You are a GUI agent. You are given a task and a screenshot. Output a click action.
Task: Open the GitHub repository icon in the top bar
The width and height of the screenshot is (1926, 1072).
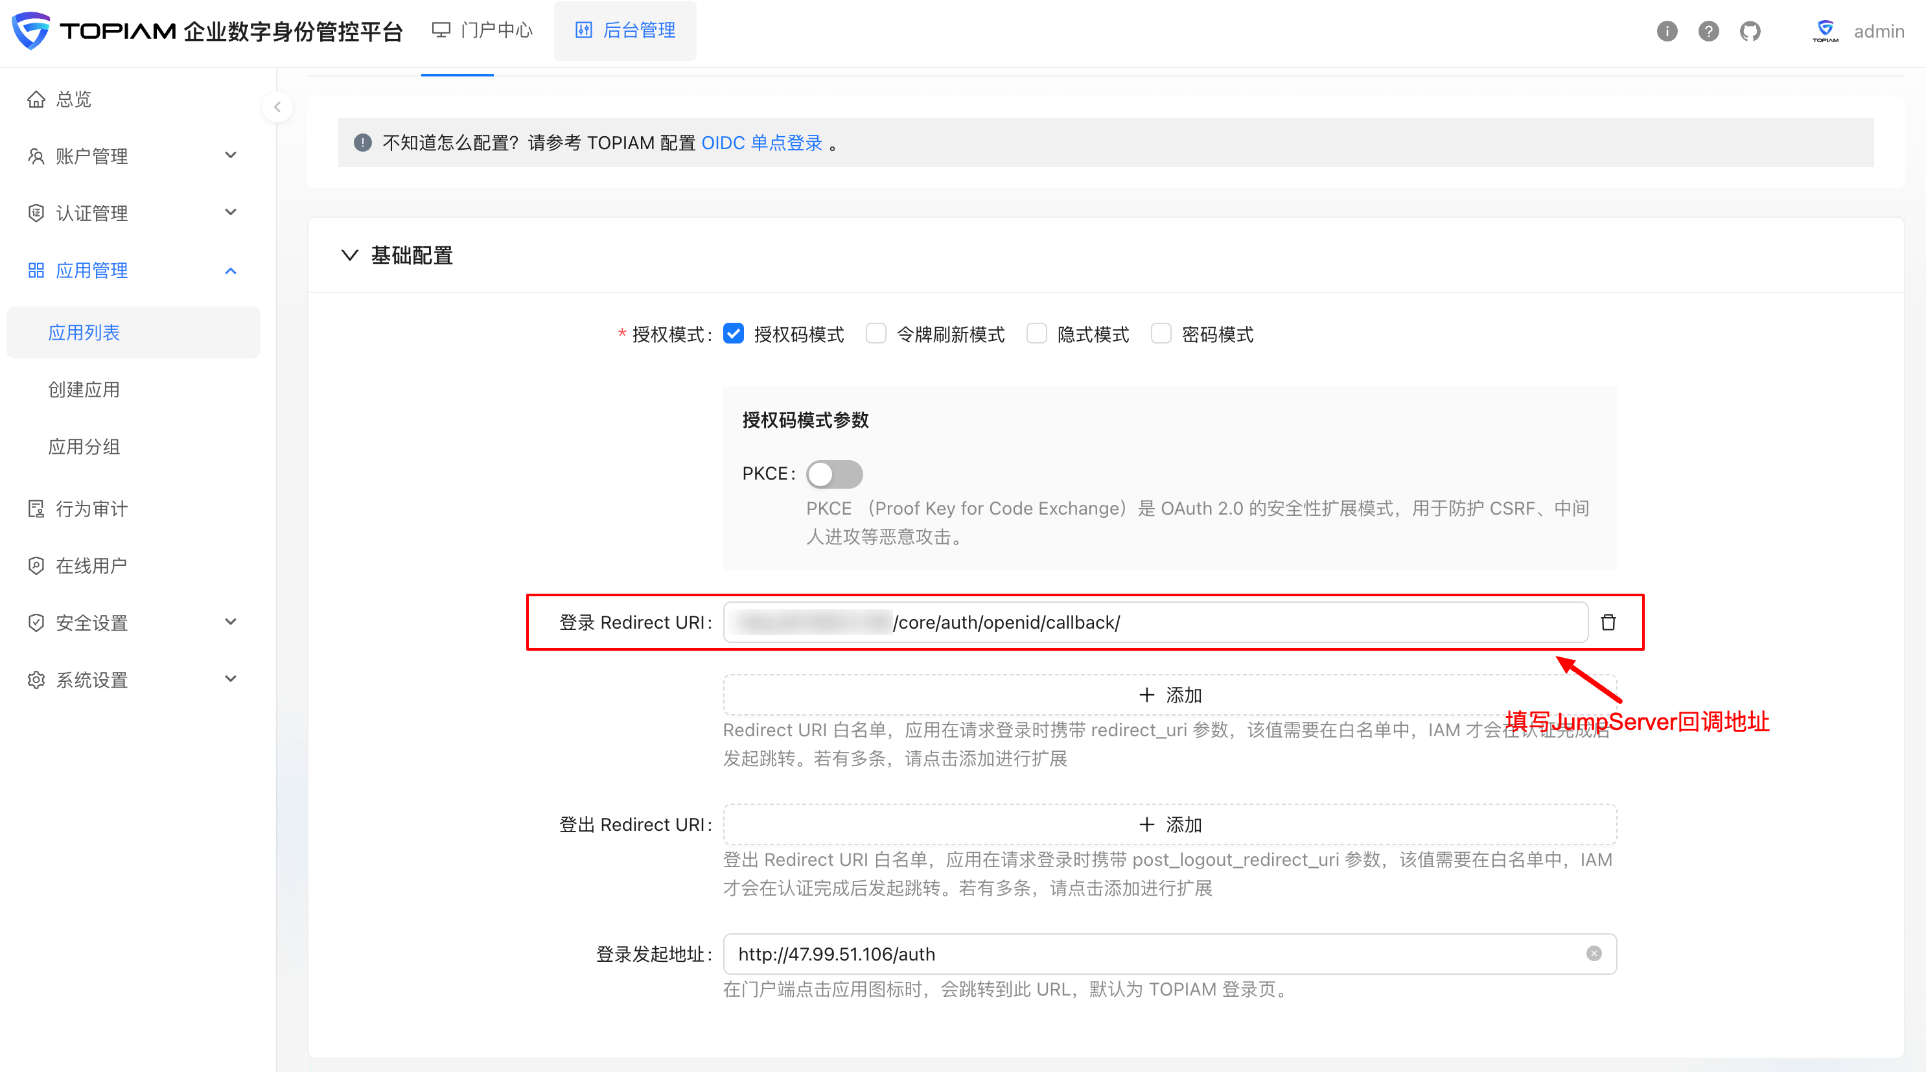tap(1750, 30)
